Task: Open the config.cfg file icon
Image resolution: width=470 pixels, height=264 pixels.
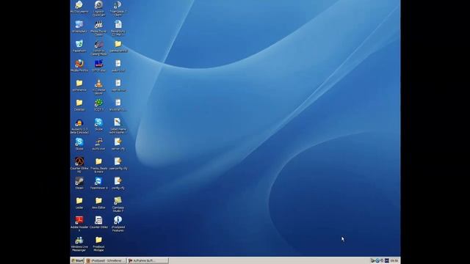Action: (x=117, y=181)
